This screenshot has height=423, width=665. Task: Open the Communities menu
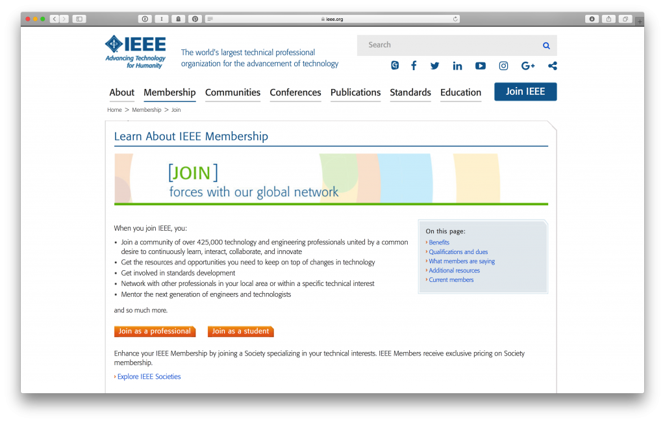(x=233, y=92)
